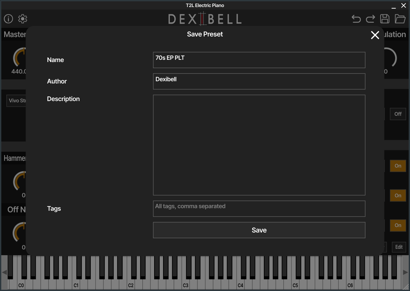Click the Name field containing 70s EP PLT

click(x=259, y=60)
